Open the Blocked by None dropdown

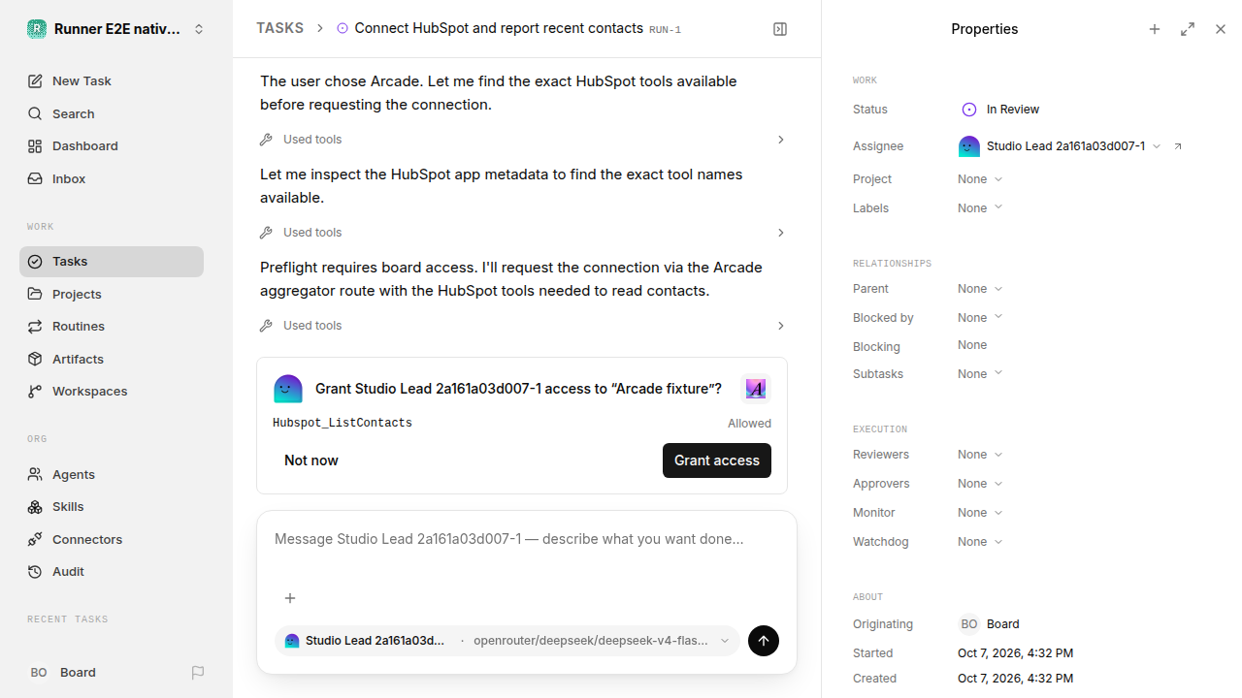[980, 318]
